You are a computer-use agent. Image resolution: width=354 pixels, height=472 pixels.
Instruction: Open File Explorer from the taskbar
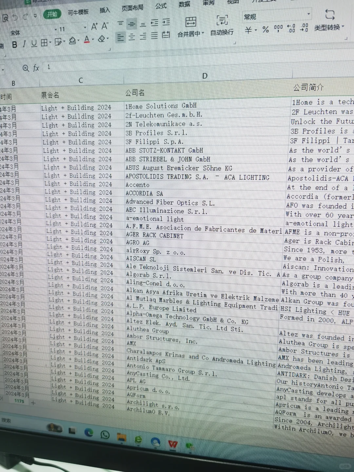pos(122,437)
